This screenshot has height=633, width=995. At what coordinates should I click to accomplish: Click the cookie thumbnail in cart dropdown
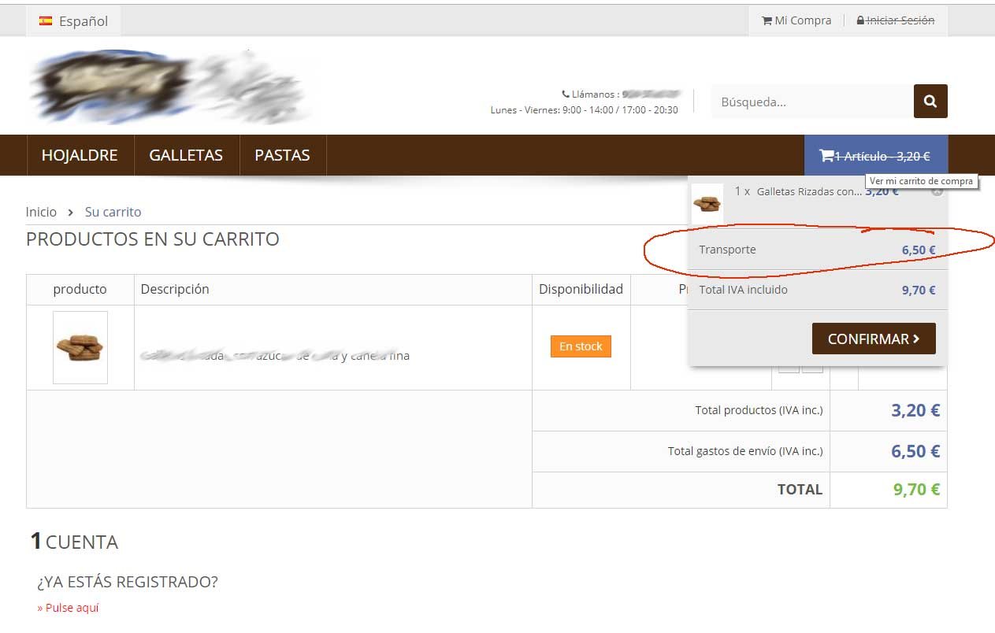coord(707,204)
